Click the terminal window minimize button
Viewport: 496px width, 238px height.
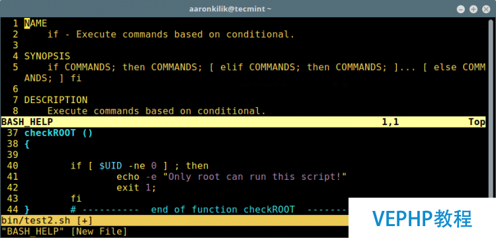click(x=460, y=9)
